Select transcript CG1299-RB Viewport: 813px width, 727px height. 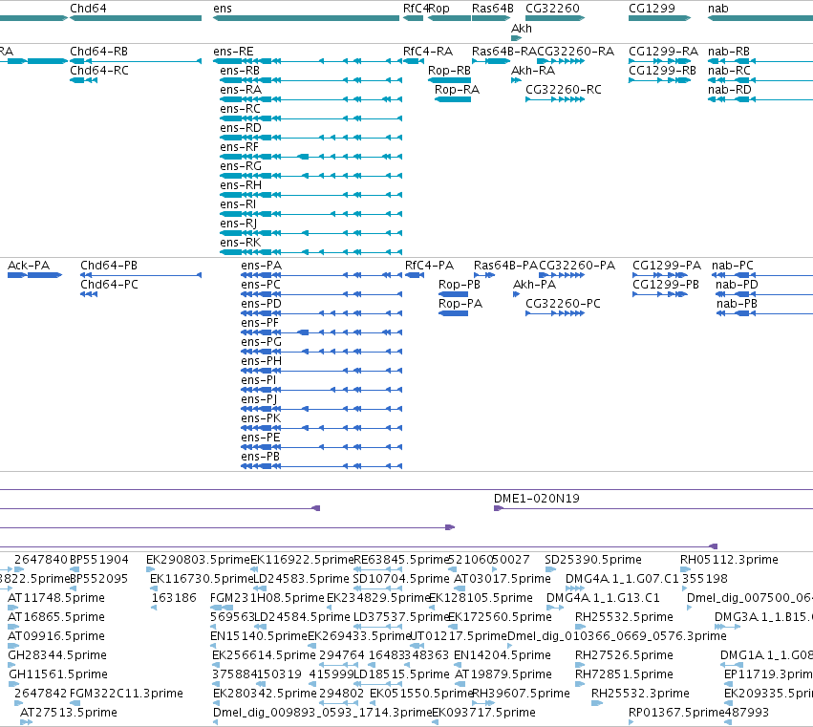(662, 71)
